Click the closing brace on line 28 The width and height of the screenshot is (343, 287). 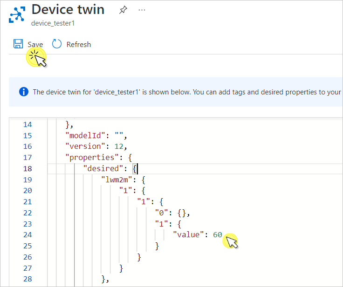tap(103, 279)
